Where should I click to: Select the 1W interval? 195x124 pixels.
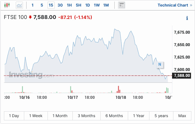[97, 5]
